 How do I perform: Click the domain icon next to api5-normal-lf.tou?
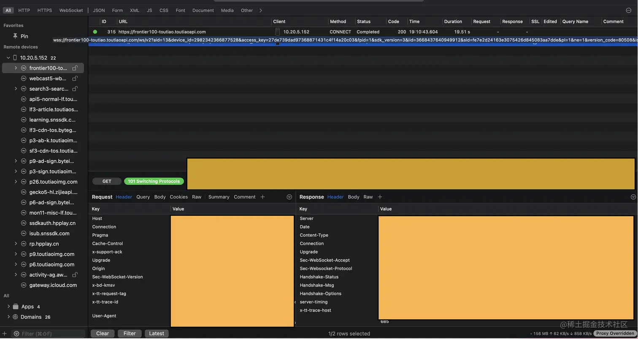click(x=24, y=99)
